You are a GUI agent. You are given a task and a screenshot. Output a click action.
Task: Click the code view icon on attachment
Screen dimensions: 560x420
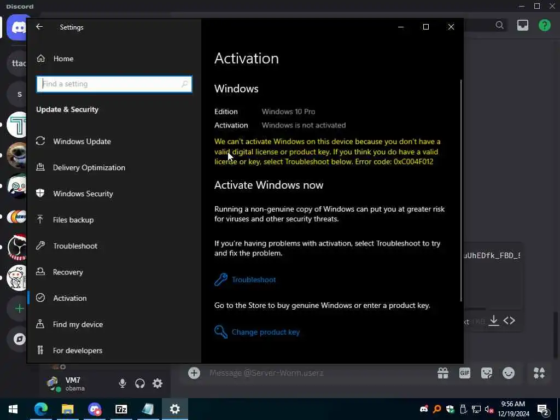pos(509,320)
